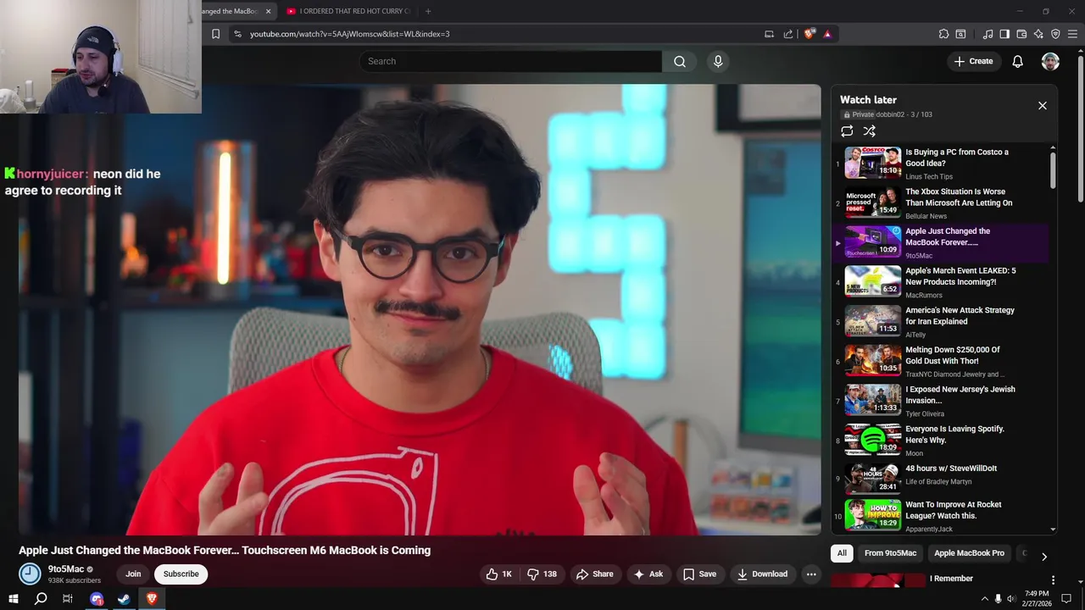Open YouTube notifications bell
Image resolution: width=1085 pixels, height=610 pixels.
(1017, 61)
